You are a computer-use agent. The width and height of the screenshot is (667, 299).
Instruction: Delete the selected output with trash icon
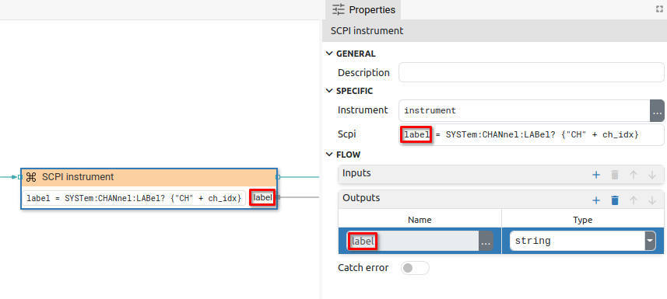615,200
